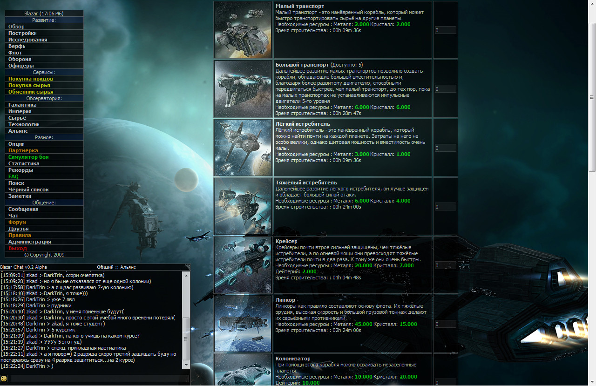This screenshot has height=386, width=596.
Task: Click the Малый транспорт ship image
Action: click(243, 30)
